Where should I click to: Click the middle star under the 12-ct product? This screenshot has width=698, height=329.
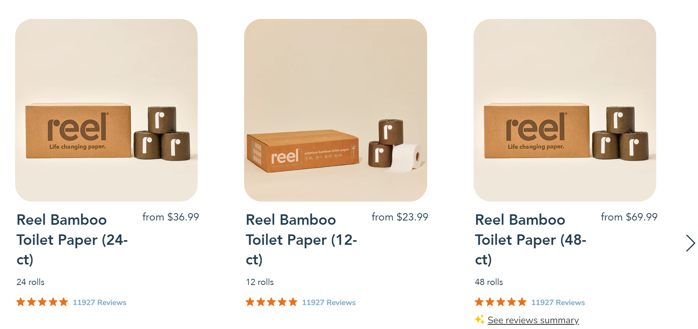coord(271,302)
